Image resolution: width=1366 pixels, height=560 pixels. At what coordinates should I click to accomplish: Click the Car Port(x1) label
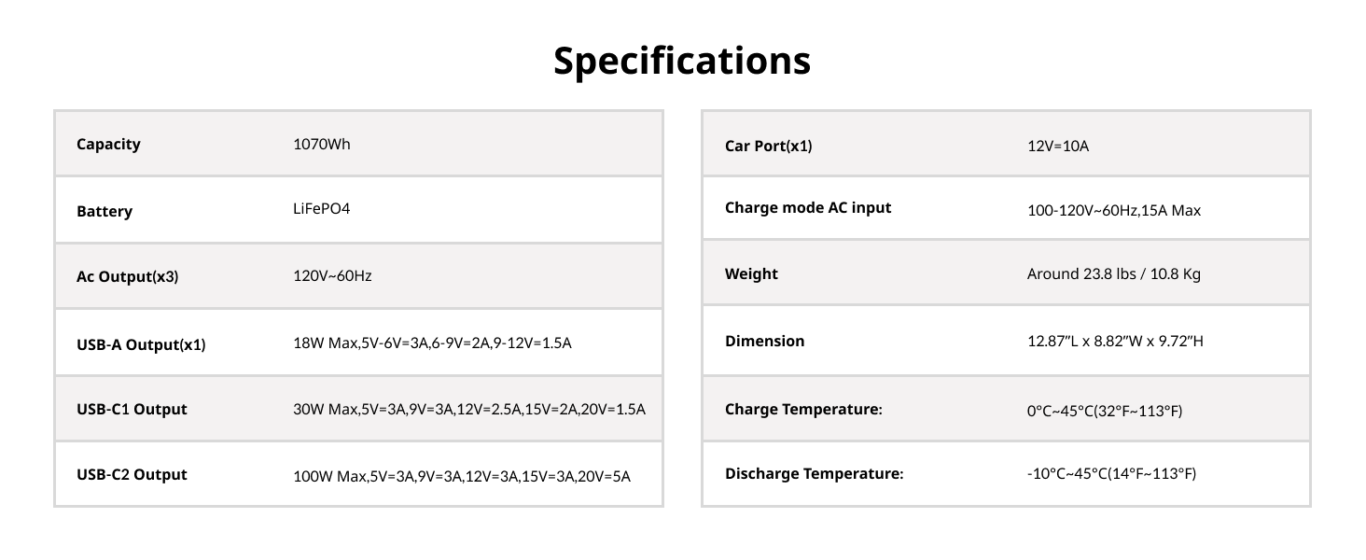pyautogui.click(x=768, y=147)
